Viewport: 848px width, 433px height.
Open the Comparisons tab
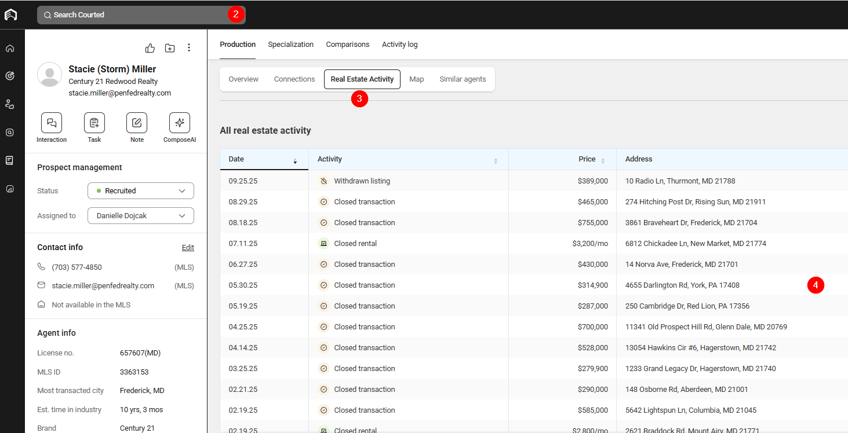[347, 45]
